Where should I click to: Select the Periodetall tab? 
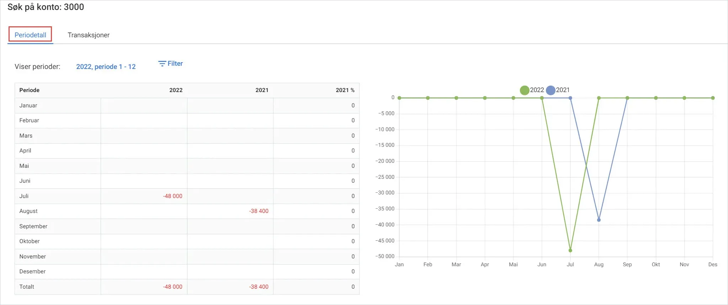30,35
